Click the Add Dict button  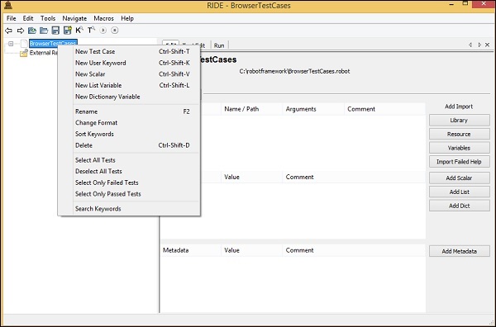pos(460,206)
